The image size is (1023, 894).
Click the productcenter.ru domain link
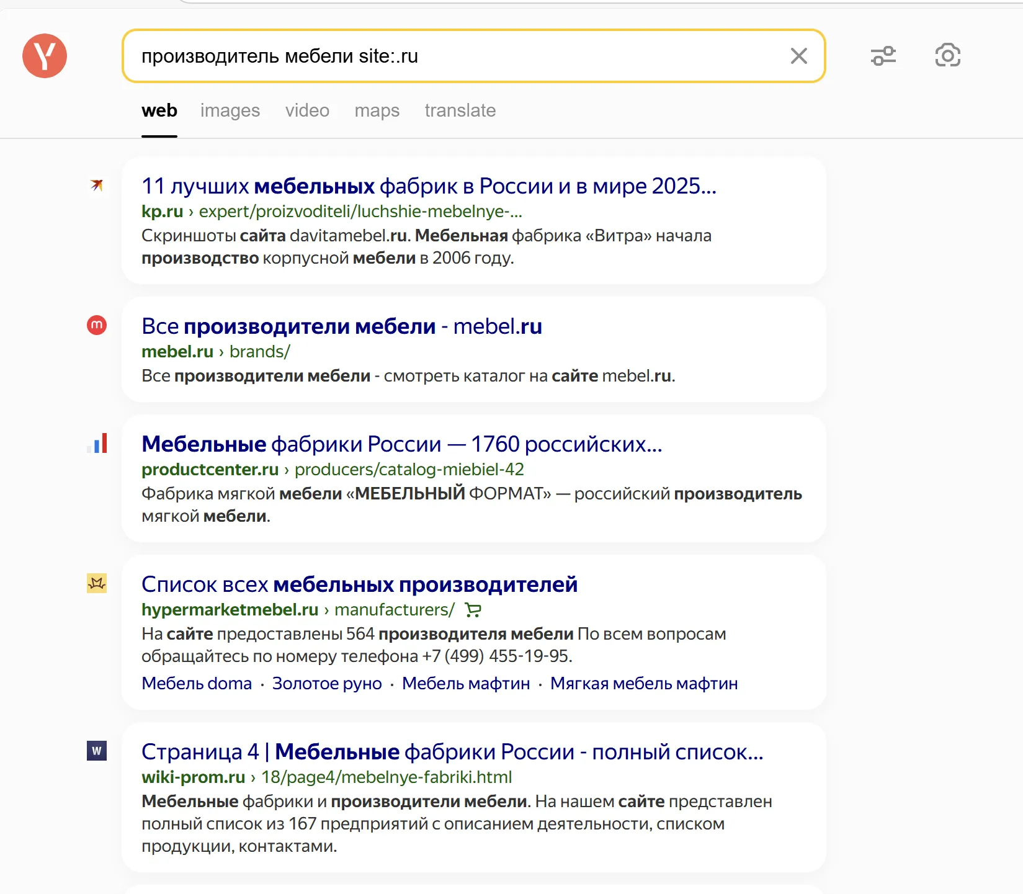point(210,470)
